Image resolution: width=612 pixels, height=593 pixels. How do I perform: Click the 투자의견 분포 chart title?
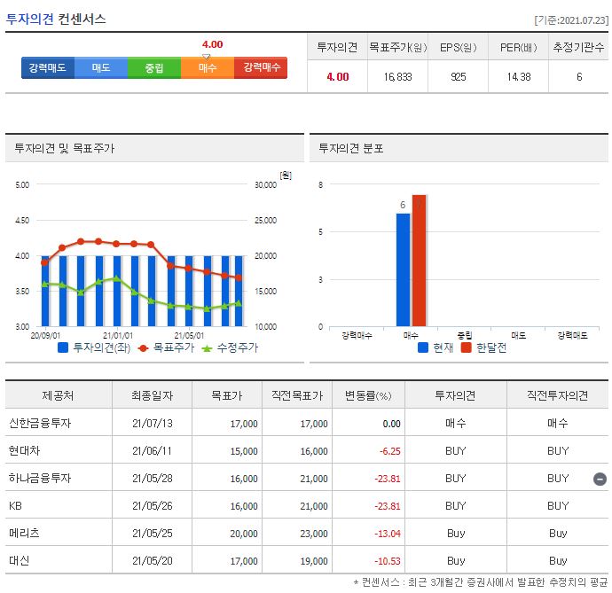coord(351,148)
